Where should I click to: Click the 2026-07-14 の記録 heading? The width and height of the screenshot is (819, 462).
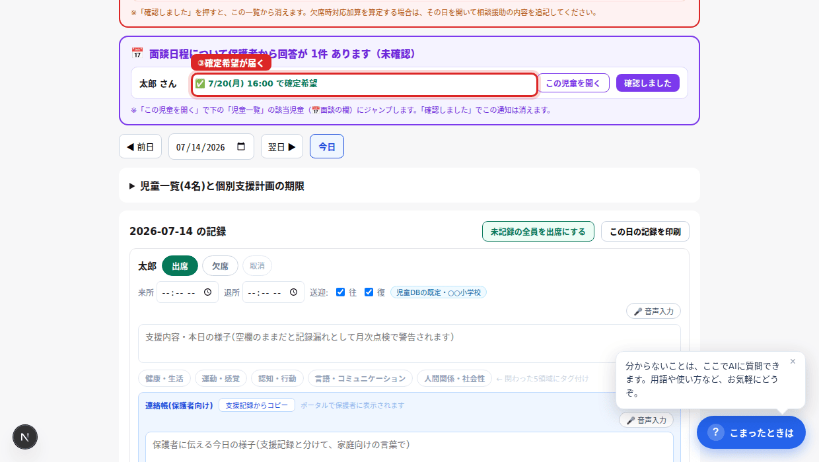click(178, 232)
